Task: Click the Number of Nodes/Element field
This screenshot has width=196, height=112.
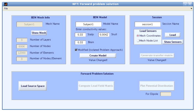Action: click(22, 59)
